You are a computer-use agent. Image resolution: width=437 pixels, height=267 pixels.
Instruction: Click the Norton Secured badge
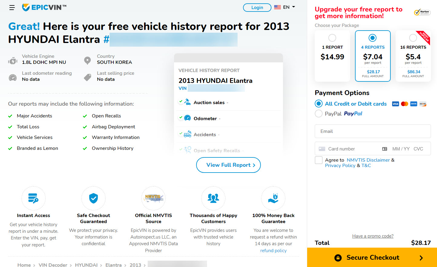pyautogui.click(x=422, y=12)
